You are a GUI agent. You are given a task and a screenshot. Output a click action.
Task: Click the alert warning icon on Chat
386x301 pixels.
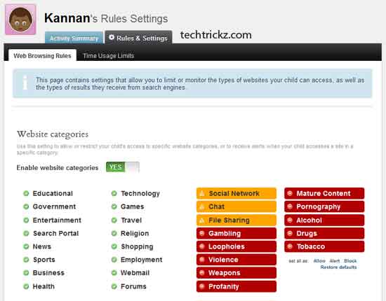click(202, 206)
